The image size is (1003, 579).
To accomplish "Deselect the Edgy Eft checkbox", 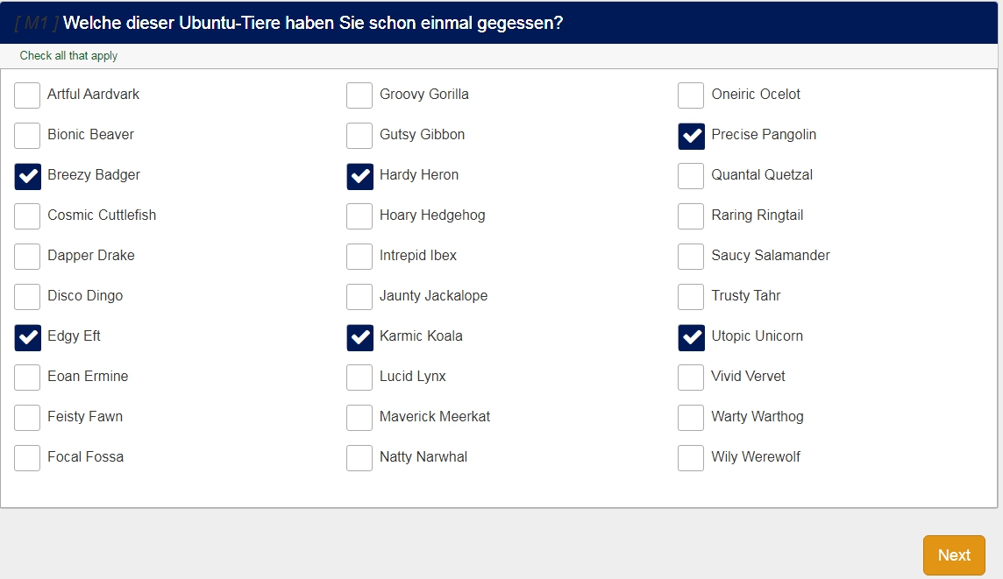I will click(x=27, y=336).
